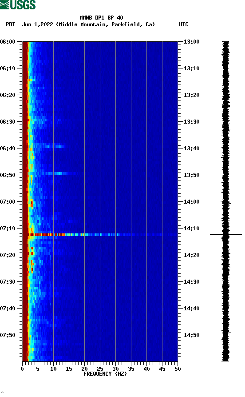Click the 06:00 PDT time label
Viewport: 245px width, 397px height.
point(8,41)
